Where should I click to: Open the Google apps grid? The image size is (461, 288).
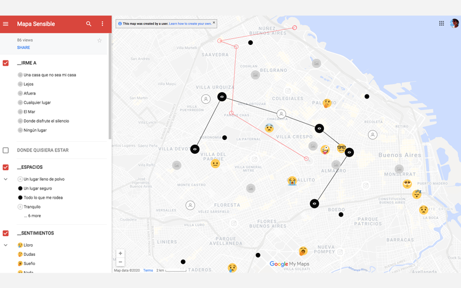[x=441, y=24]
